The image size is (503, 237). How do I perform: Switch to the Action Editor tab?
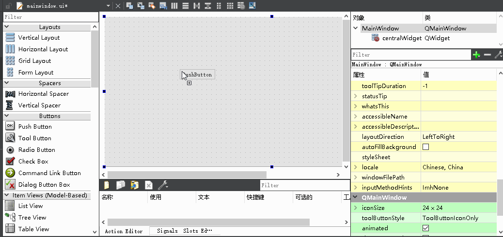click(x=124, y=231)
